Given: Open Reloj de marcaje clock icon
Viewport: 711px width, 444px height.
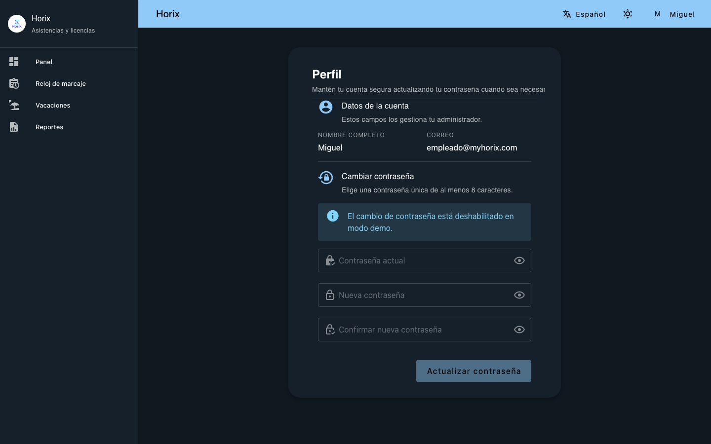Looking at the screenshot, I should click(x=14, y=83).
